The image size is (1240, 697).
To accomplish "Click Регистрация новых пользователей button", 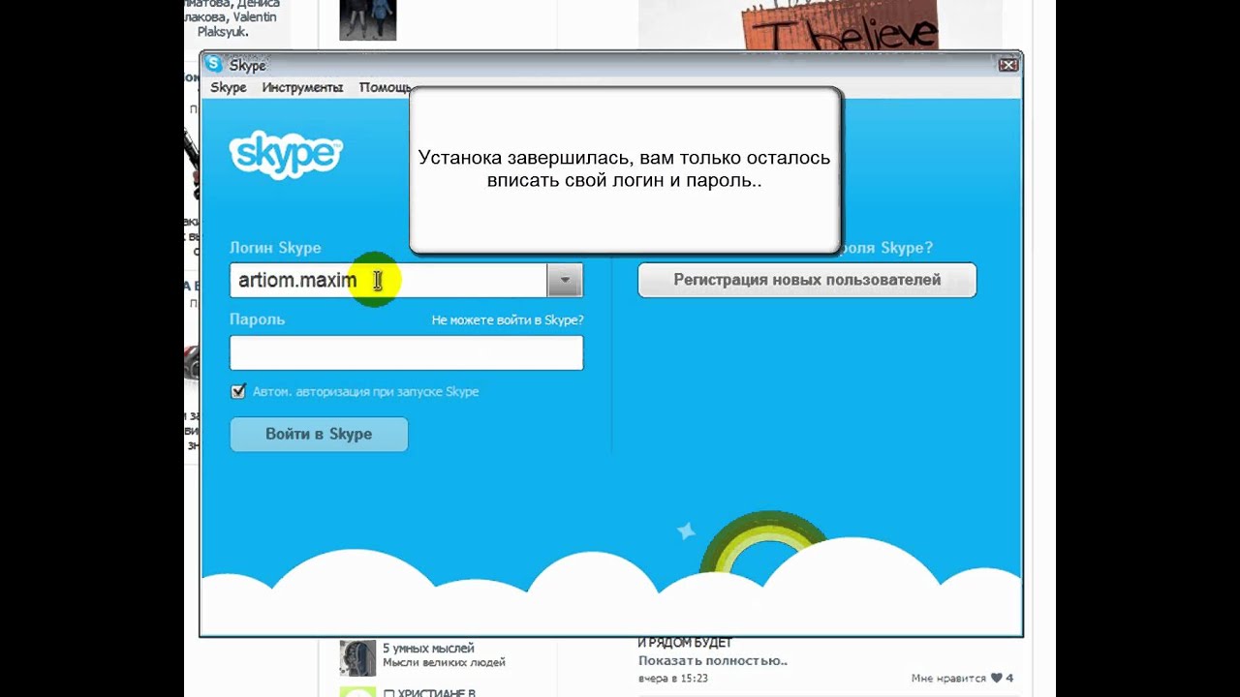I will [x=807, y=280].
